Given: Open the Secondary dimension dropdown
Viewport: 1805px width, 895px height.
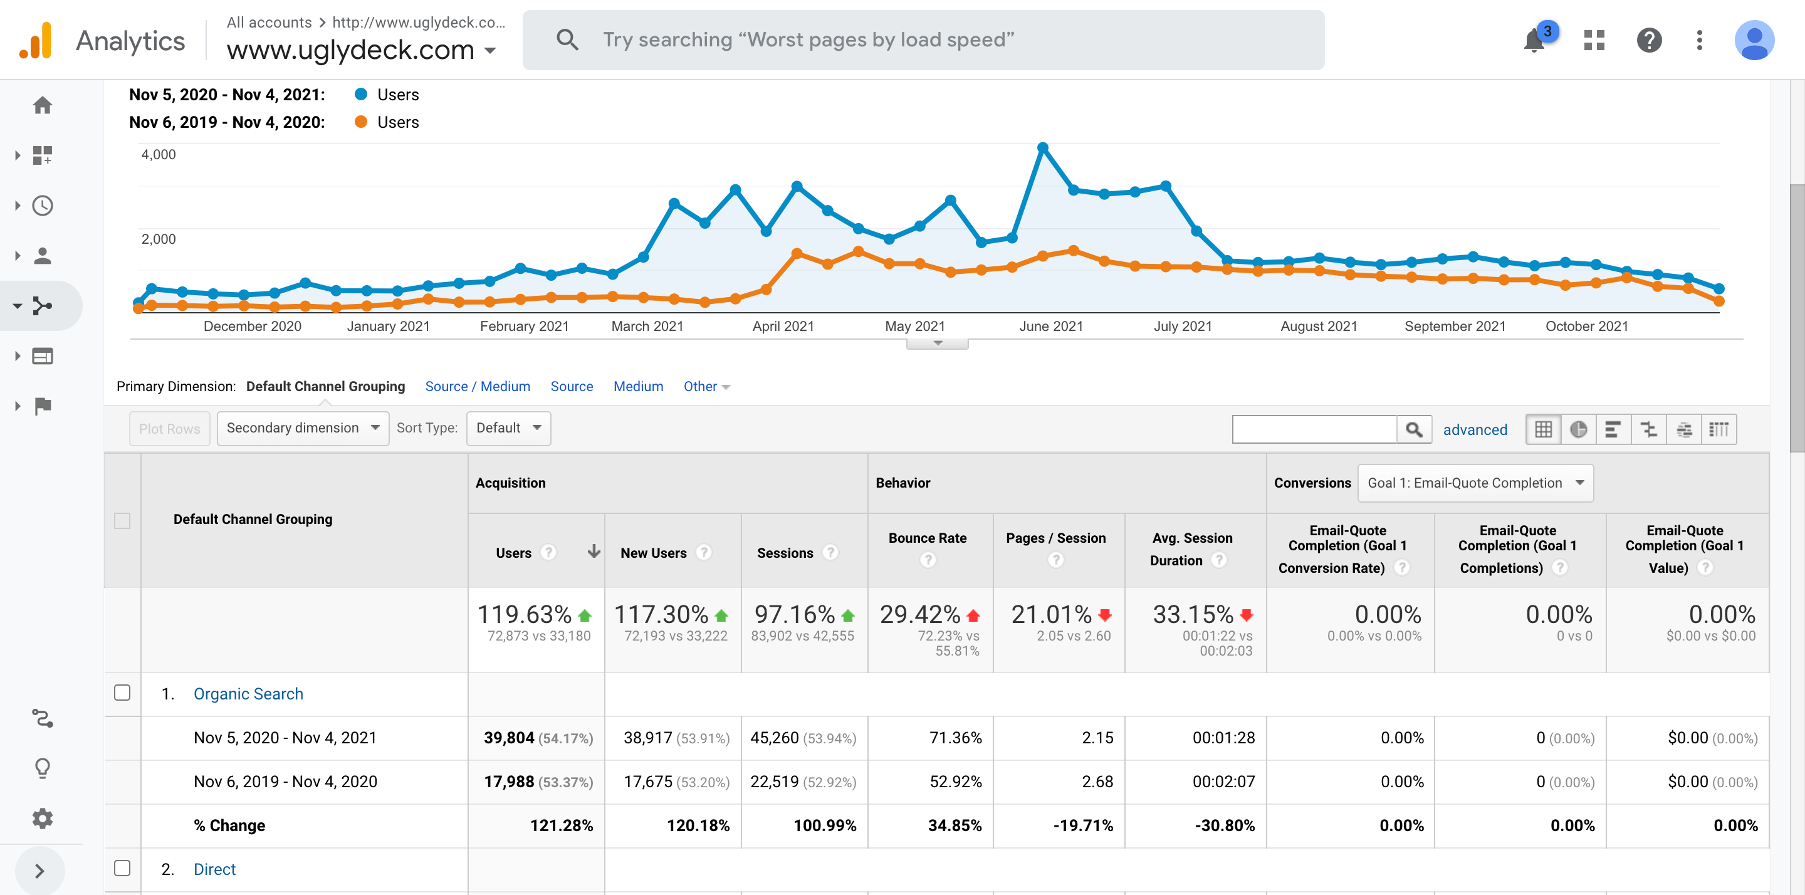Looking at the screenshot, I should pos(303,428).
